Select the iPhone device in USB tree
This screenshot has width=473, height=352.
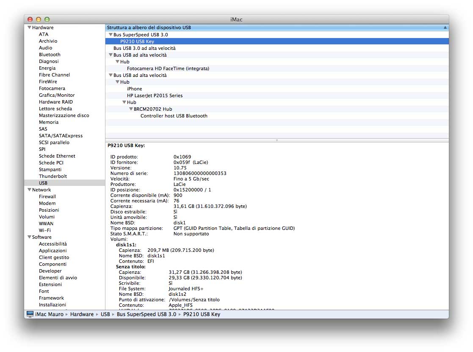tap(134, 89)
